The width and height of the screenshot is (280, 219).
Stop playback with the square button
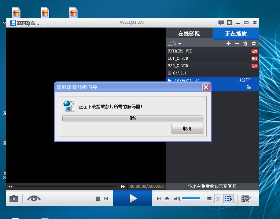pyautogui.click(x=98, y=198)
